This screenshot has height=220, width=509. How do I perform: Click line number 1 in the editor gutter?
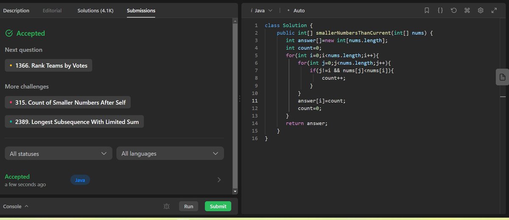coord(256,25)
